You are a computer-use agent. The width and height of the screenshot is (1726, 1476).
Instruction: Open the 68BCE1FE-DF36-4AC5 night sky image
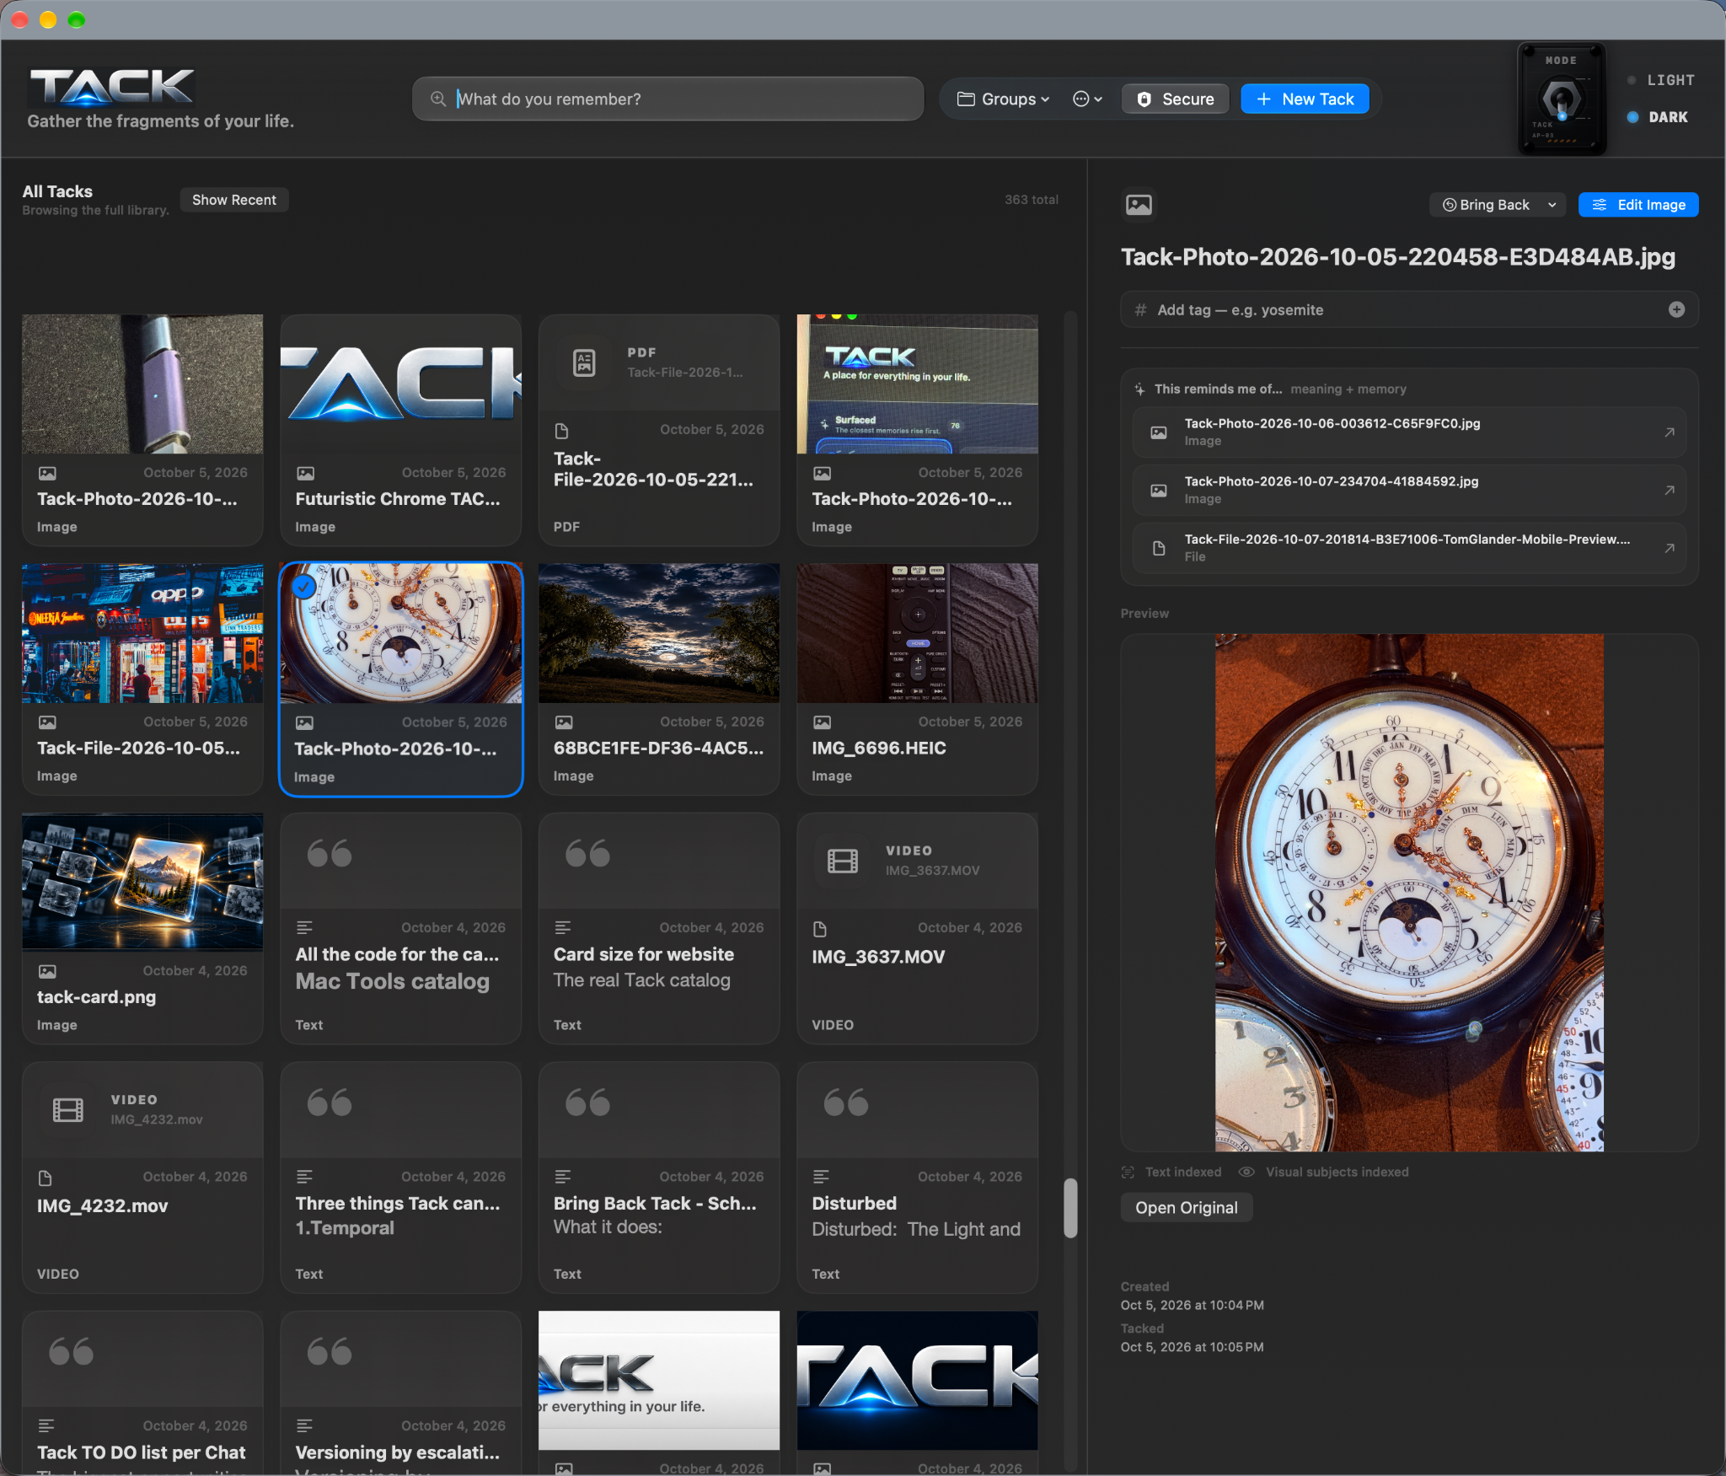click(x=658, y=679)
